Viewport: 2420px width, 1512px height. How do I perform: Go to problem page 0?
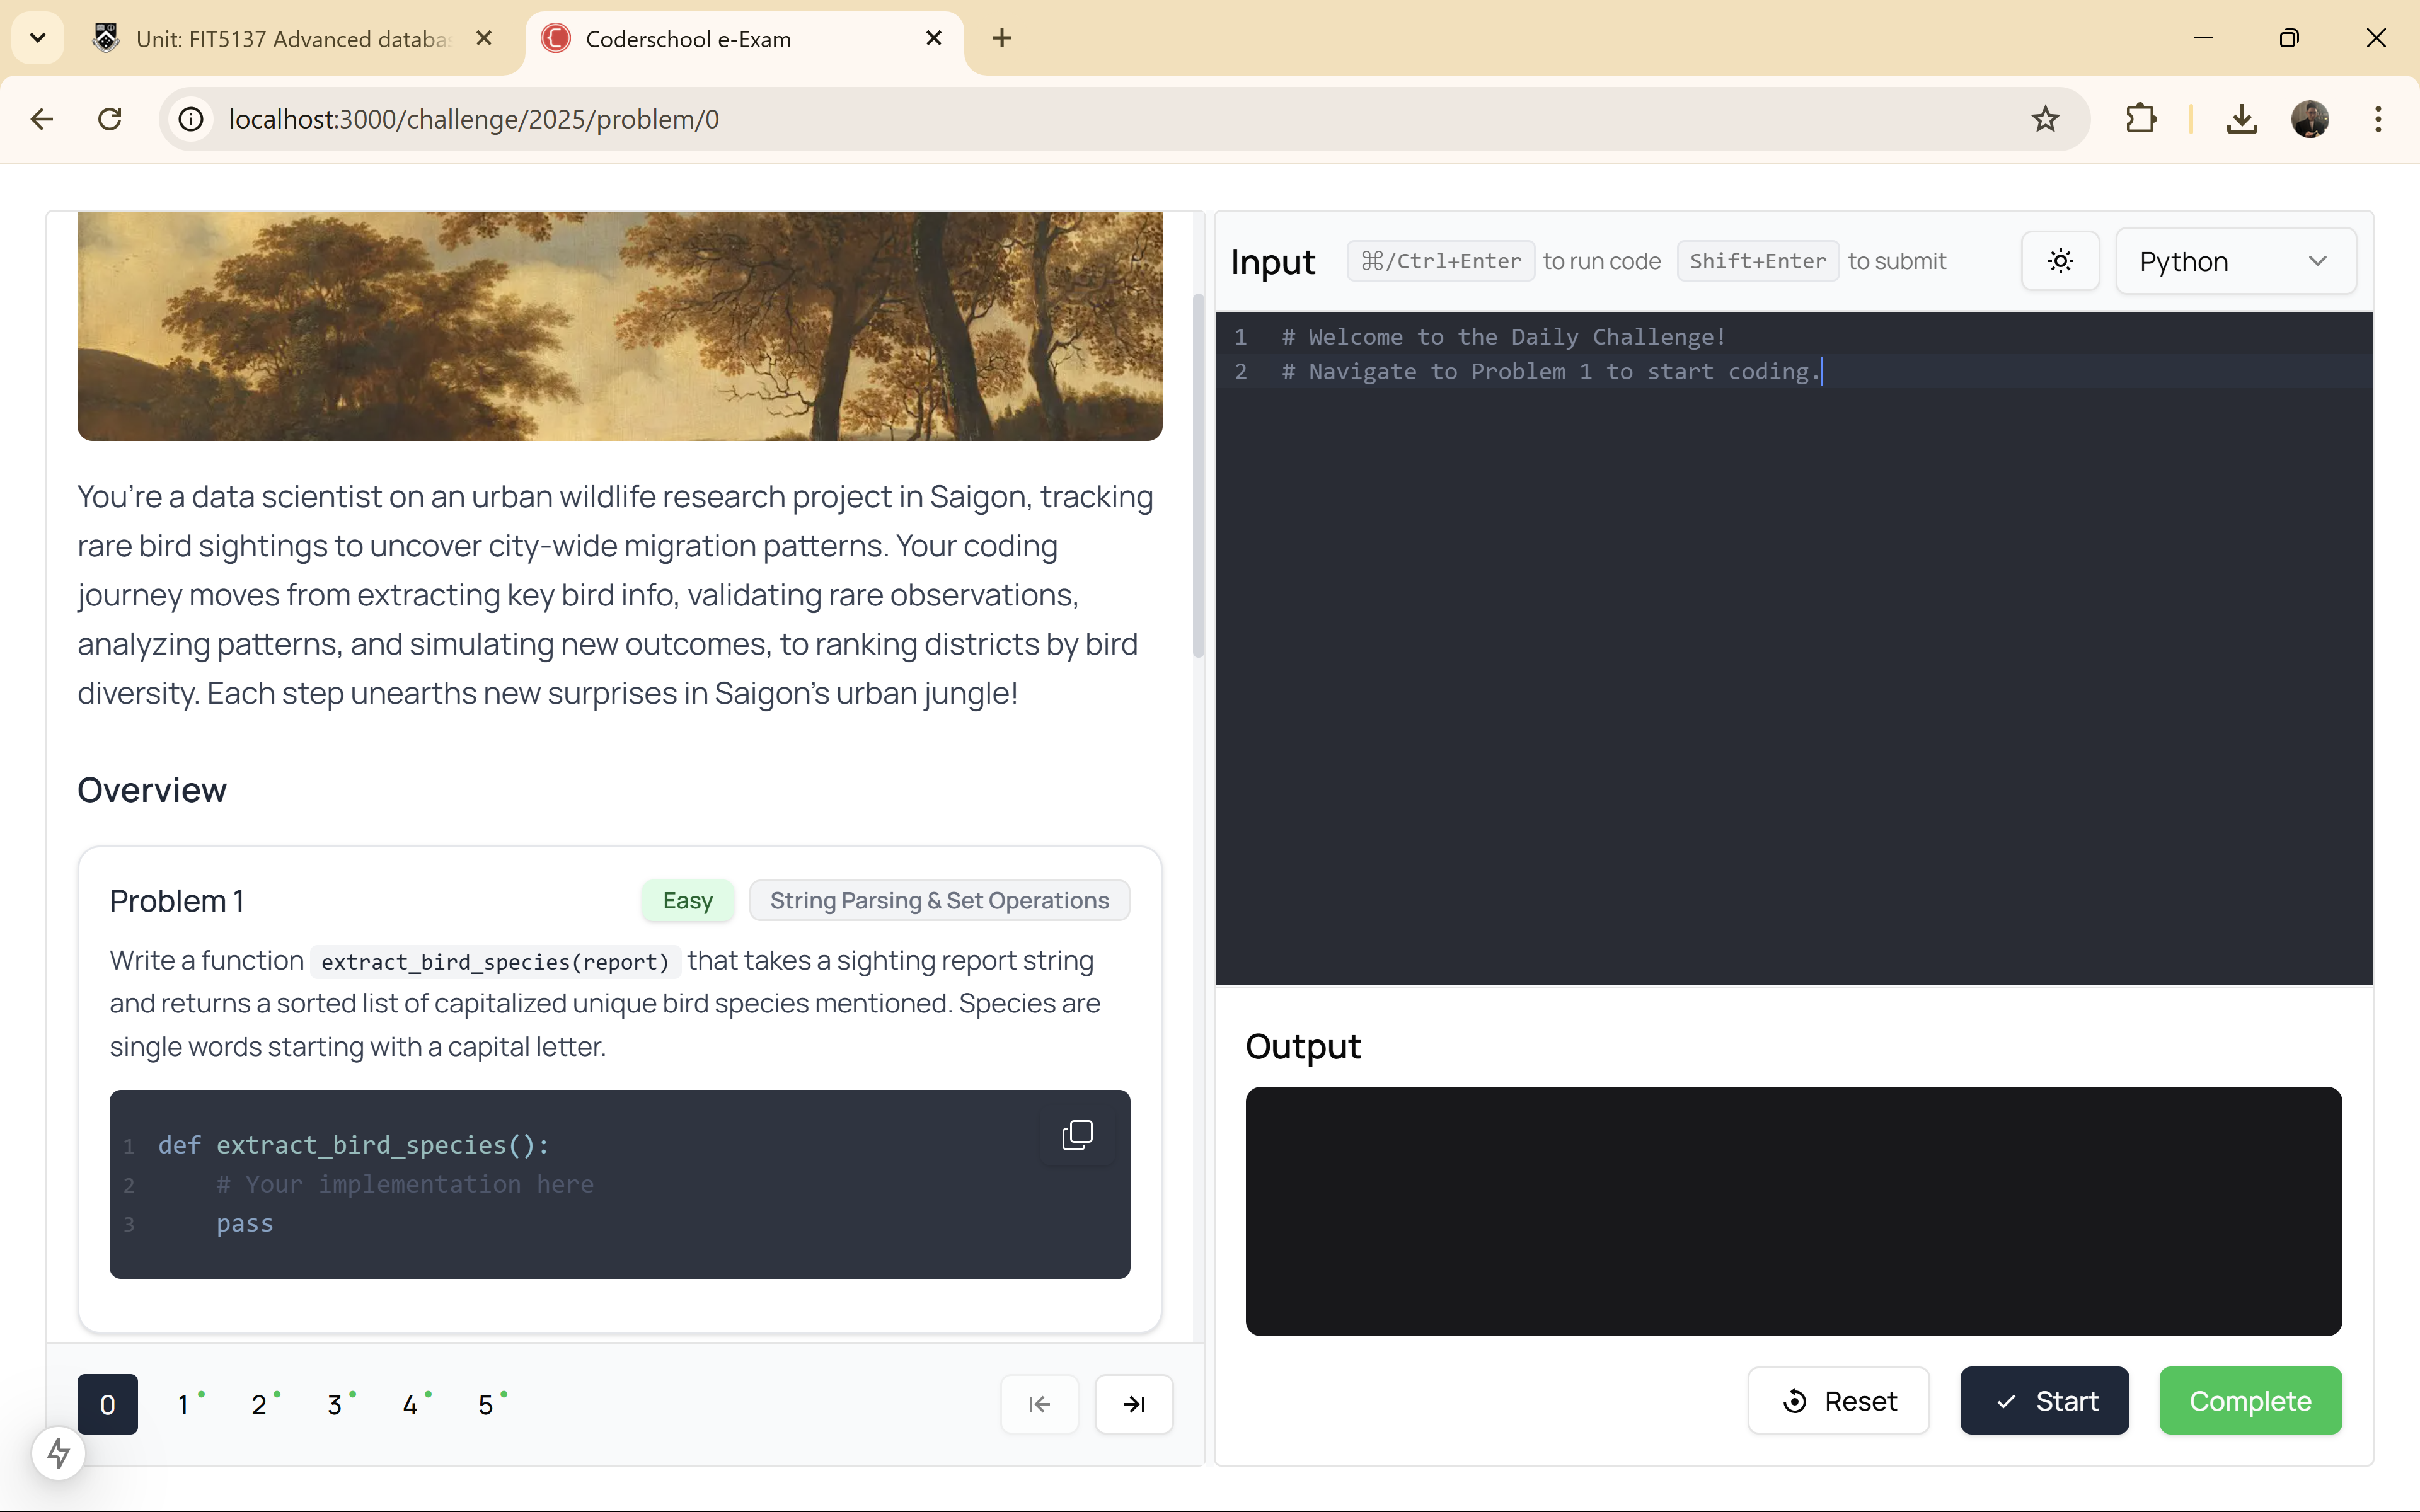click(107, 1404)
